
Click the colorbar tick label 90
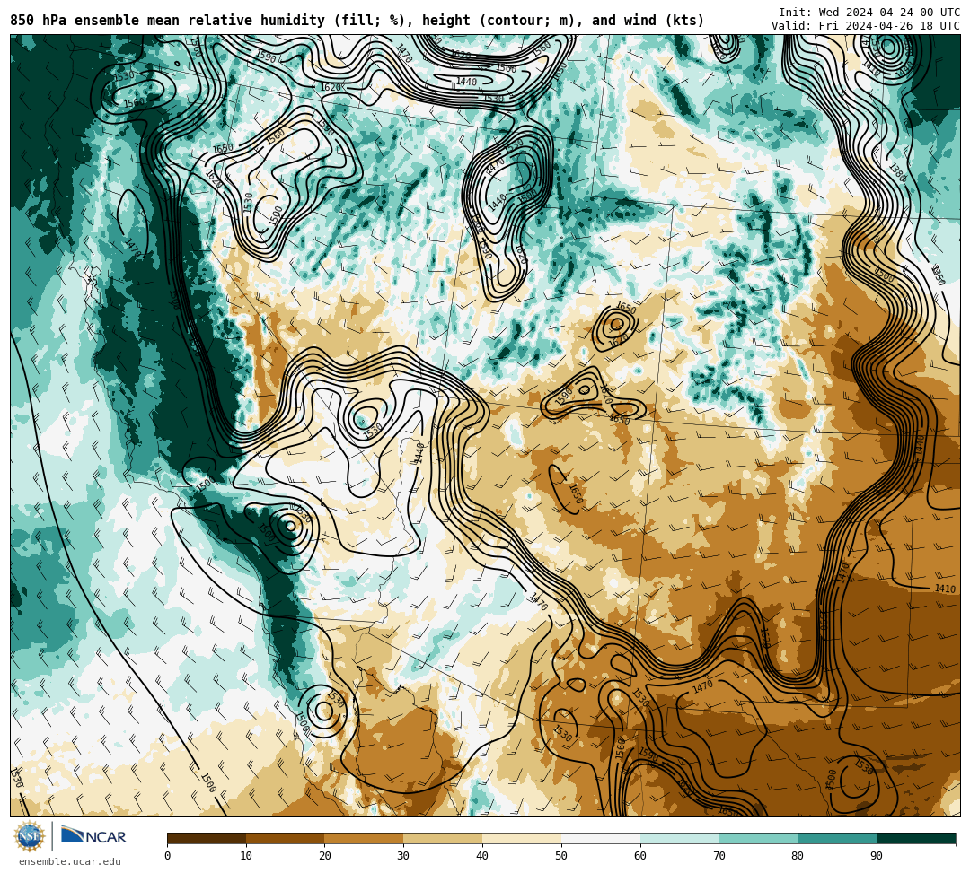[877, 856]
